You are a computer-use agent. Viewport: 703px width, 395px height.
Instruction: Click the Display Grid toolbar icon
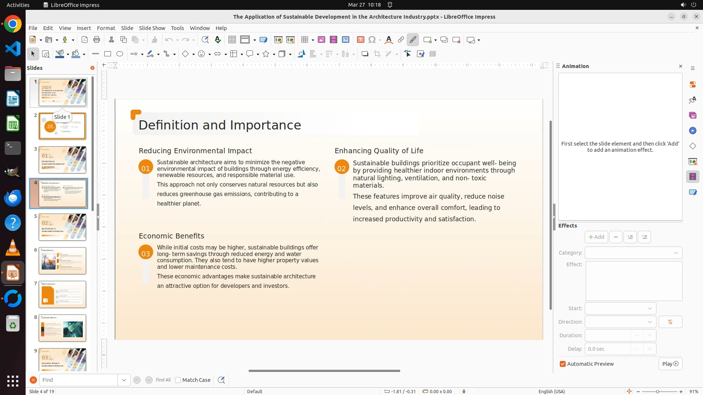coord(232,40)
